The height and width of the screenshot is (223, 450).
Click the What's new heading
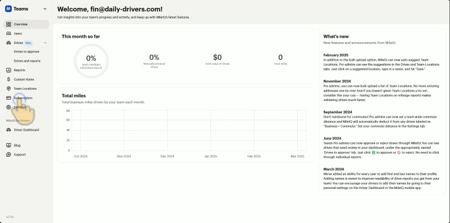click(336, 37)
